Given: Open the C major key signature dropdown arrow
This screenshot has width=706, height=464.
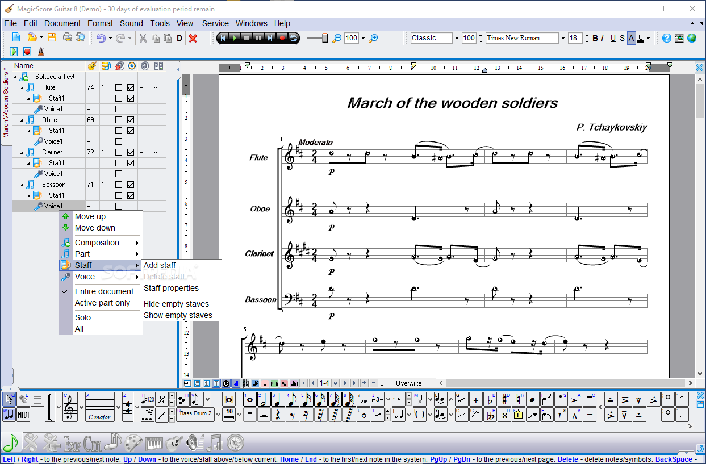Looking at the screenshot, I should click(x=118, y=407).
